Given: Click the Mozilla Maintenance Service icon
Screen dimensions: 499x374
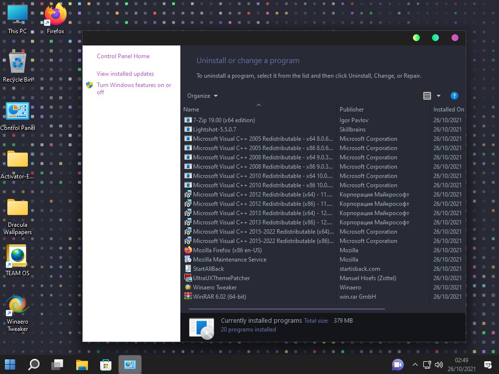Looking at the screenshot, I should (x=188, y=260).
